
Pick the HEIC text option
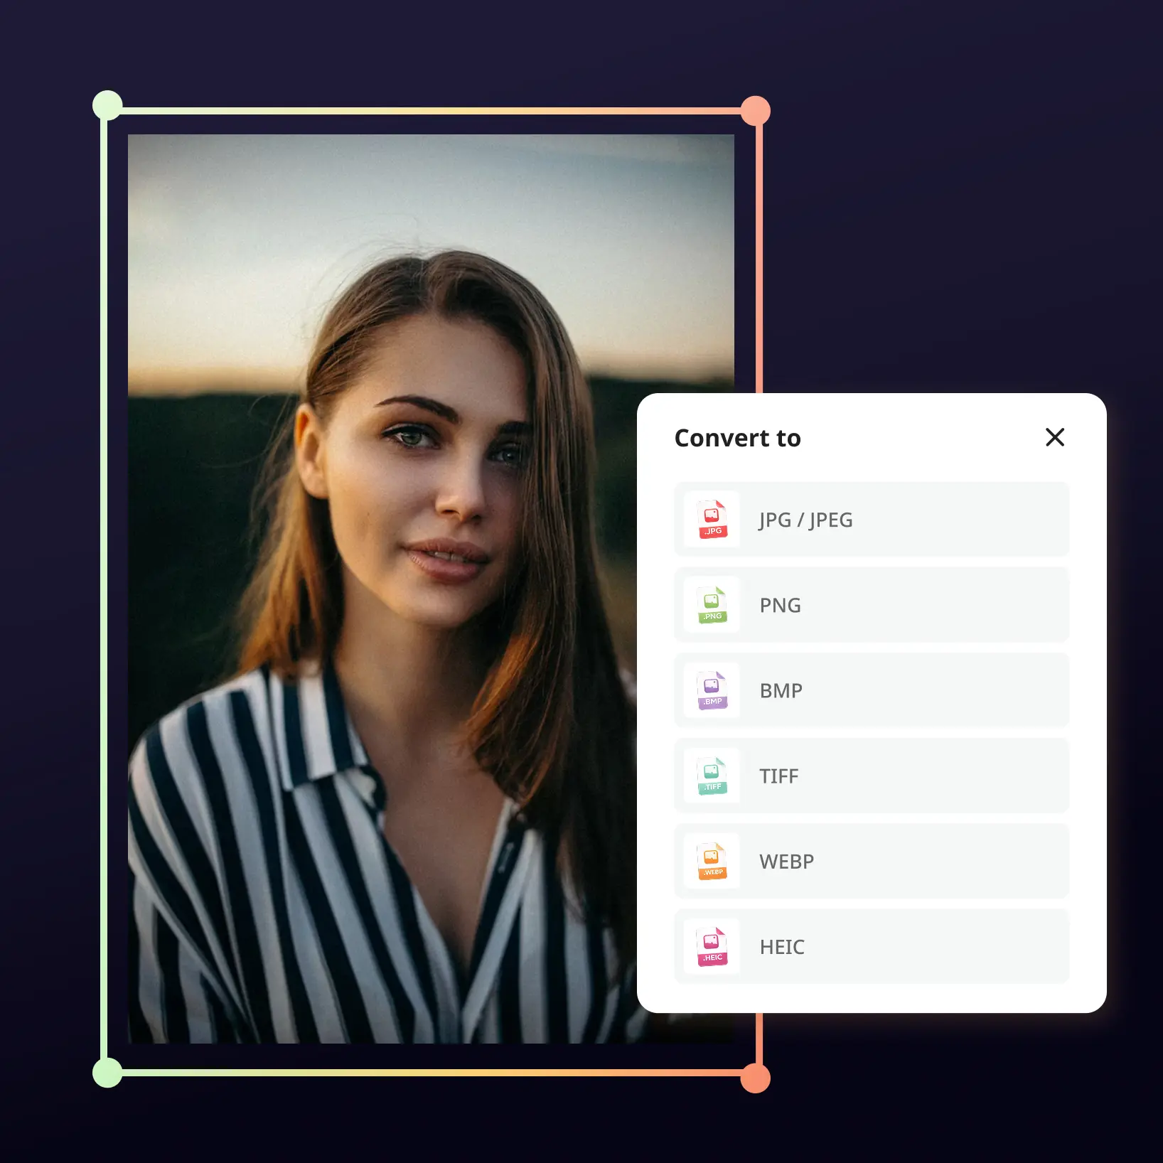pyautogui.click(x=782, y=946)
